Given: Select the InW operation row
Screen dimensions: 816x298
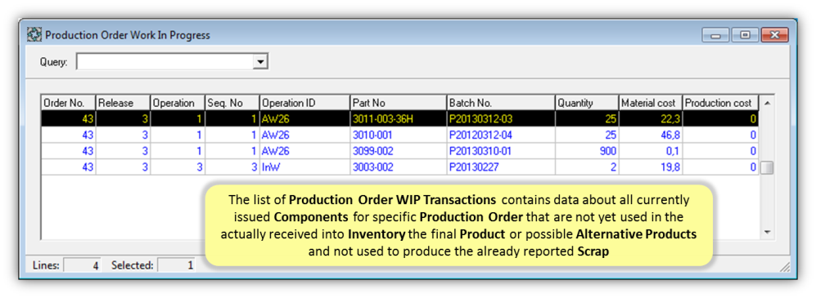Looking at the screenshot, I should (399, 167).
